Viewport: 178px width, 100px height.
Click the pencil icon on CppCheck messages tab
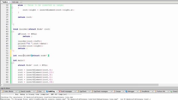pos(92,91)
